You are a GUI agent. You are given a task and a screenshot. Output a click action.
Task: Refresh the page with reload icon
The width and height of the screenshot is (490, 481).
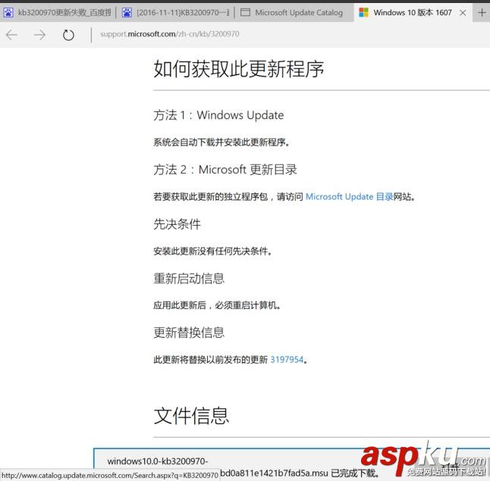(68, 35)
